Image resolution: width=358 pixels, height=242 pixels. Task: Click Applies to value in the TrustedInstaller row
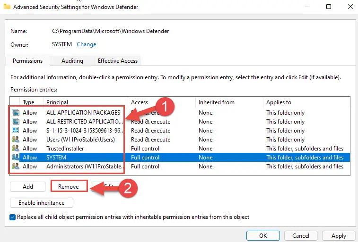[305, 149]
